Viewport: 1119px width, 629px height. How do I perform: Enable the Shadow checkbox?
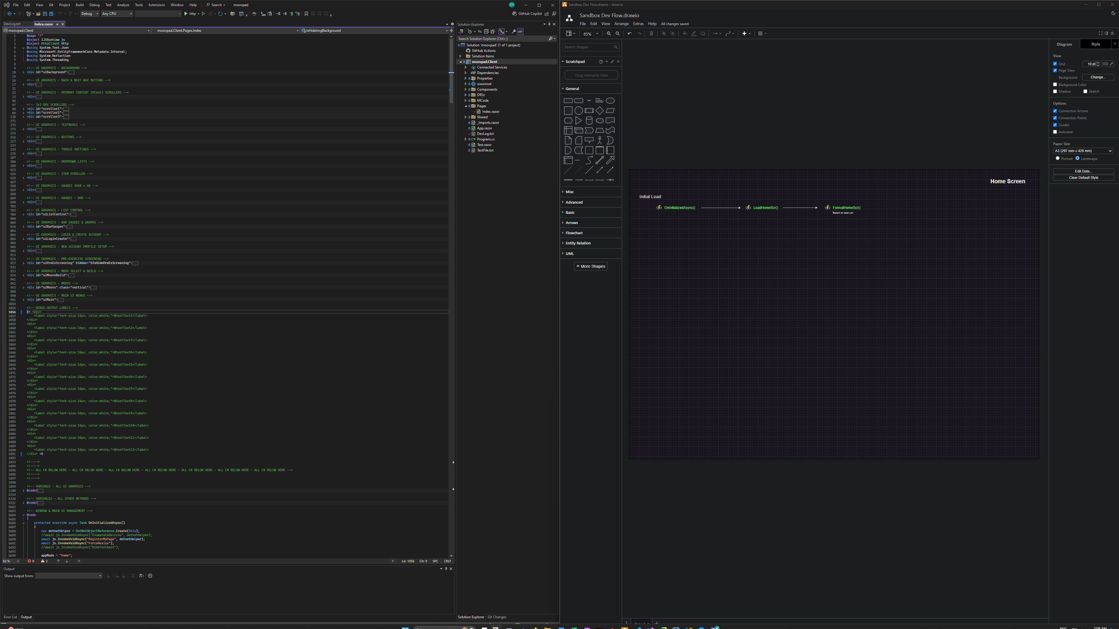click(1055, 91)
